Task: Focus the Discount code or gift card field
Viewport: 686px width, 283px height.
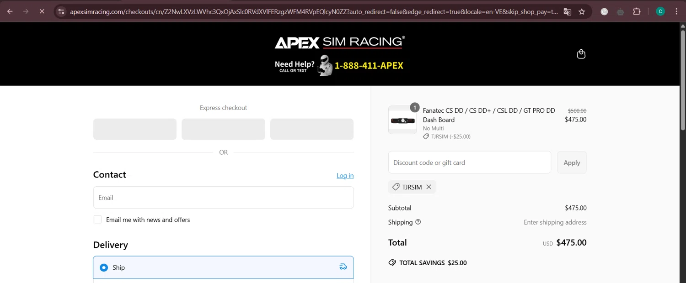Action: pyautogui.click(x=470, y=162)
